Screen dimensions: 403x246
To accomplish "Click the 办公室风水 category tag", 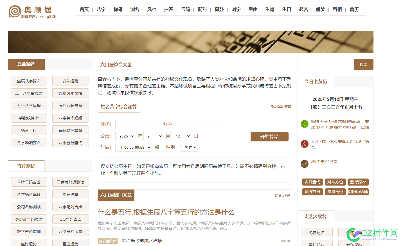I will pyautogui.click(x=108, y=241).
